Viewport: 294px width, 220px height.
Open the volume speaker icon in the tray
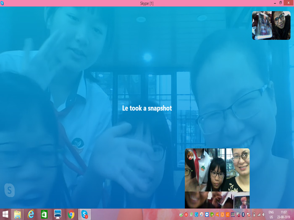point(264,215)
